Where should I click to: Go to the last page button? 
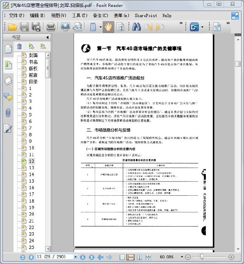pos(92,257)
